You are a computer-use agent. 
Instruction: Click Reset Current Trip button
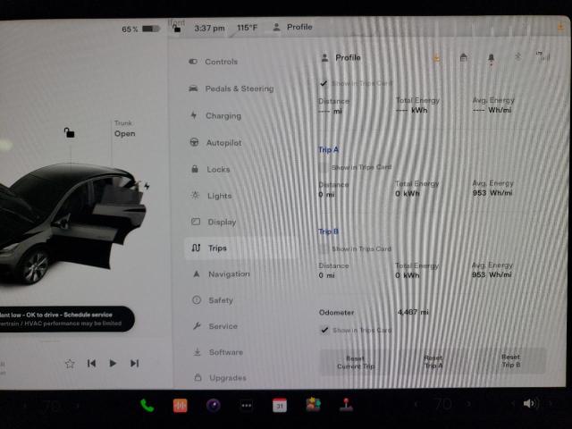click(356, 362)
